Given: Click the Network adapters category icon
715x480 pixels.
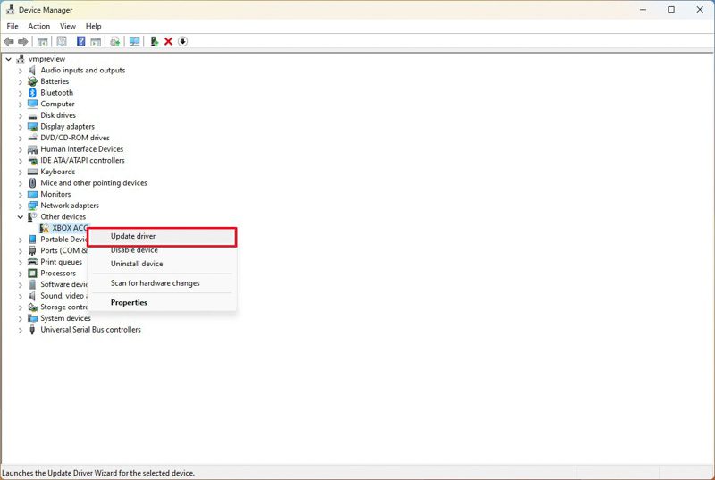Looking at the screenshot, I should pyautogui.click(x=32, y=206).
